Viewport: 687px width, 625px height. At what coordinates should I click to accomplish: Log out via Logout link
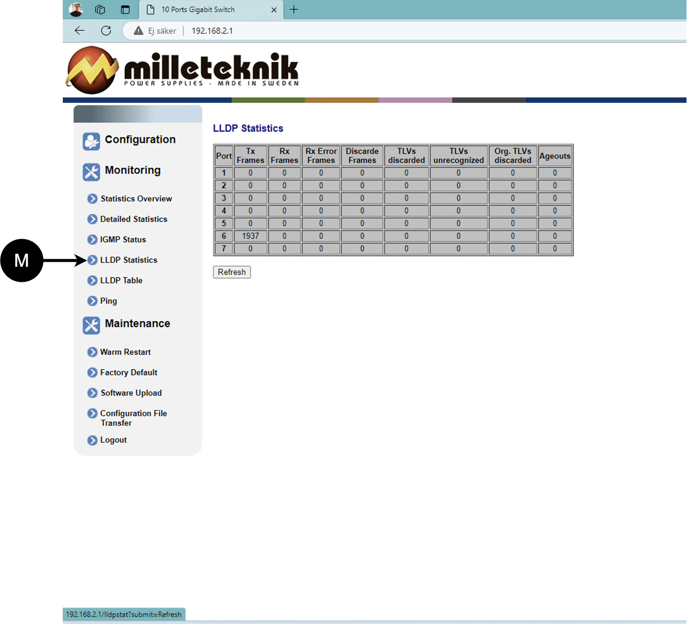click(x=113, y=440)
